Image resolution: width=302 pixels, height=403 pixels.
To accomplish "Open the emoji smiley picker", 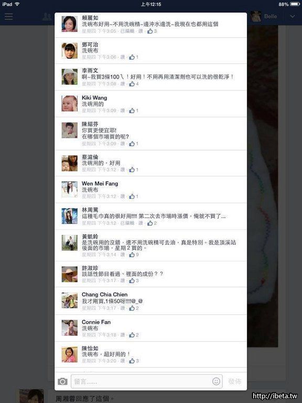I will coord(216,381).
